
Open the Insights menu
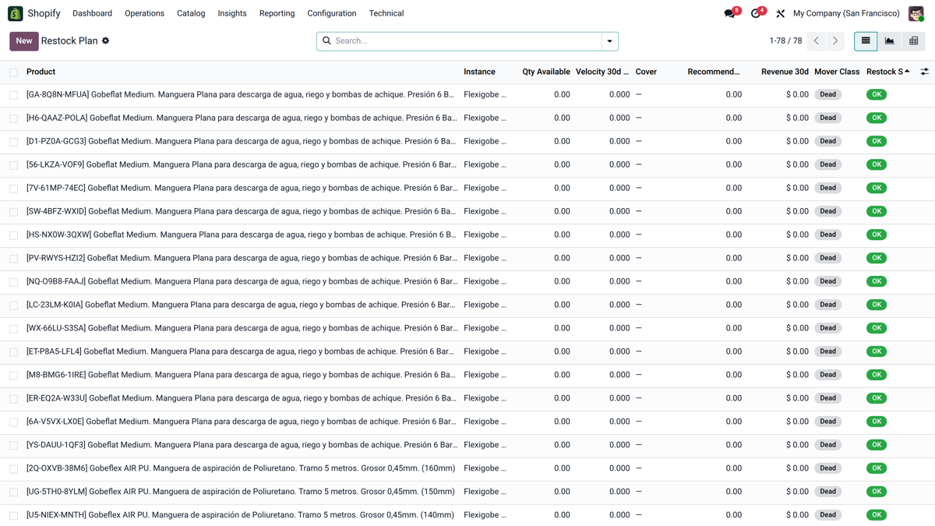click(232, 13)
